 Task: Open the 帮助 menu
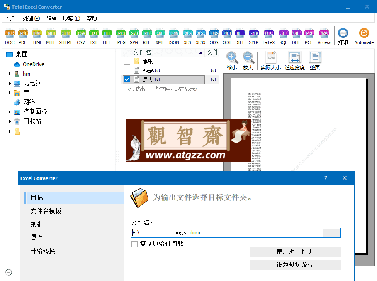(92, 18)
